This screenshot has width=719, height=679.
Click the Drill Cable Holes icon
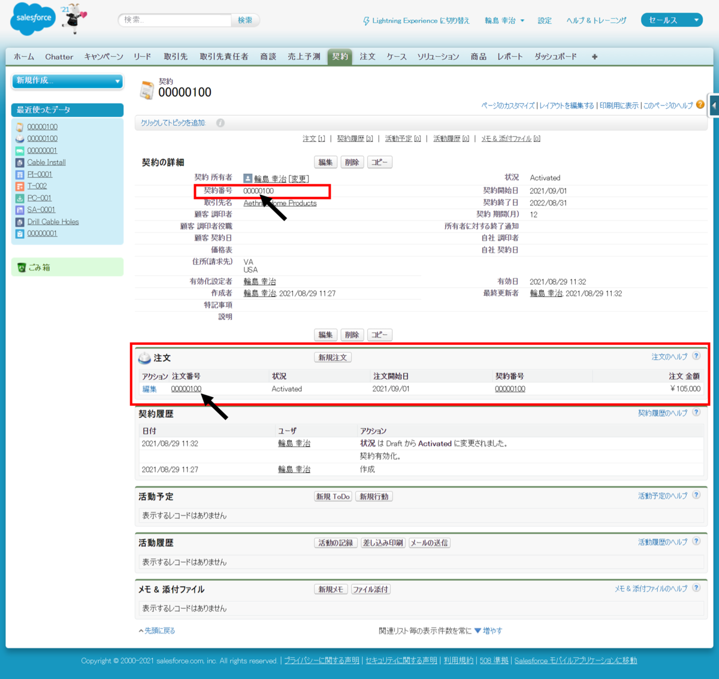pyautogui.click(x=20, y=222)
